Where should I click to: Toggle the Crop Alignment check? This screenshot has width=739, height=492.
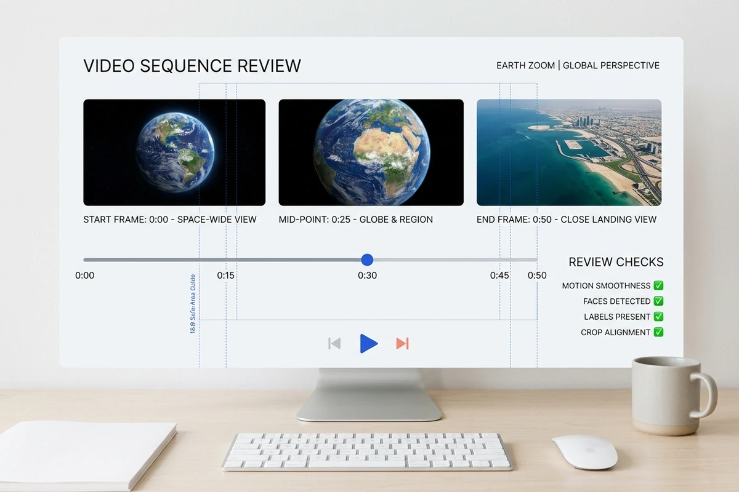[658, 332]
